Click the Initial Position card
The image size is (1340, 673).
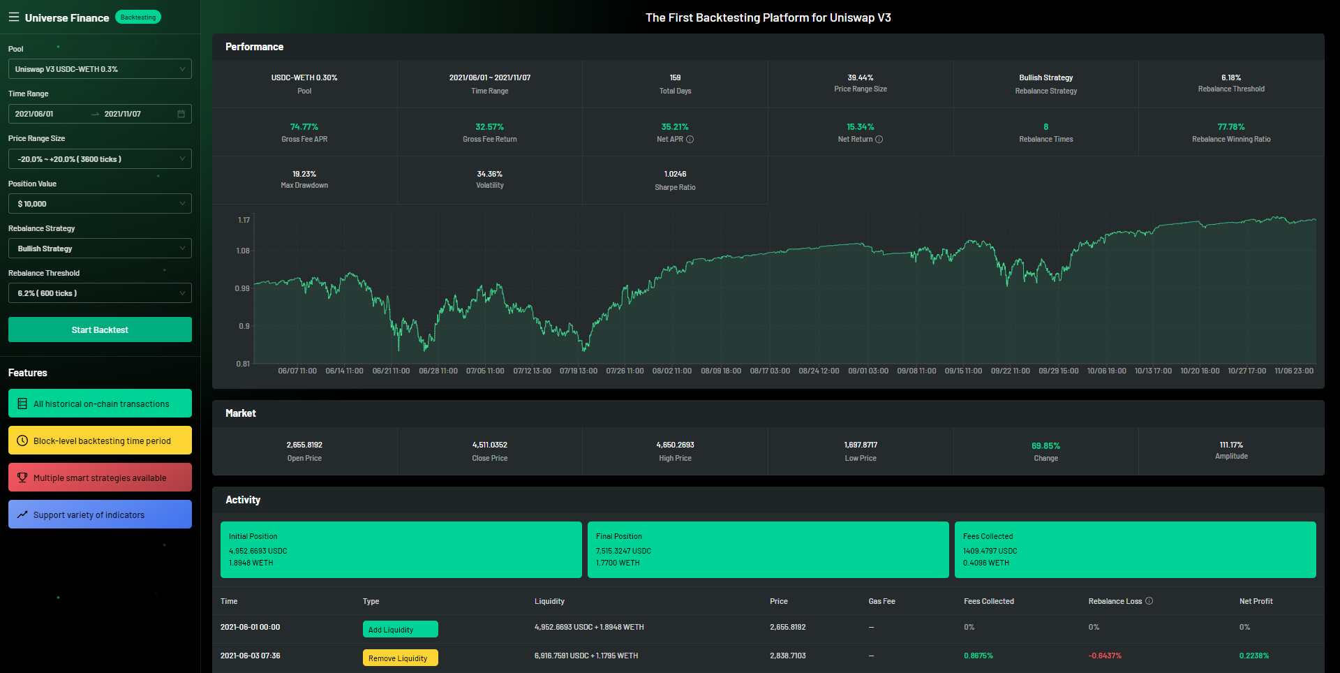pyautogui.click(x=401, y=549)
